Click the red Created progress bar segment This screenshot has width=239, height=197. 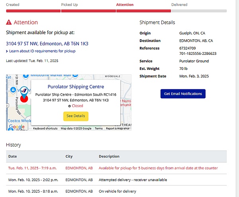coord(33,11)
